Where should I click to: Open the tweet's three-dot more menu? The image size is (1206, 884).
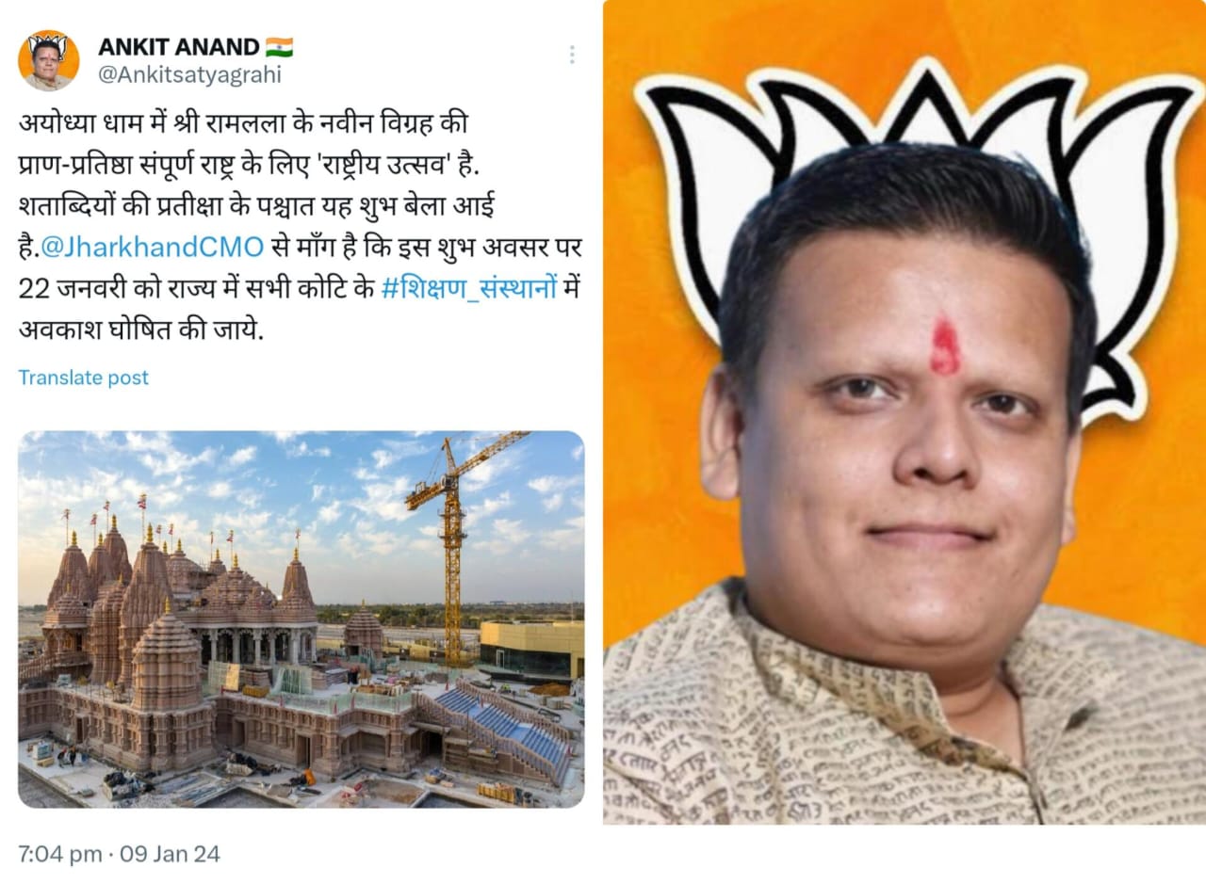(571, 55)
